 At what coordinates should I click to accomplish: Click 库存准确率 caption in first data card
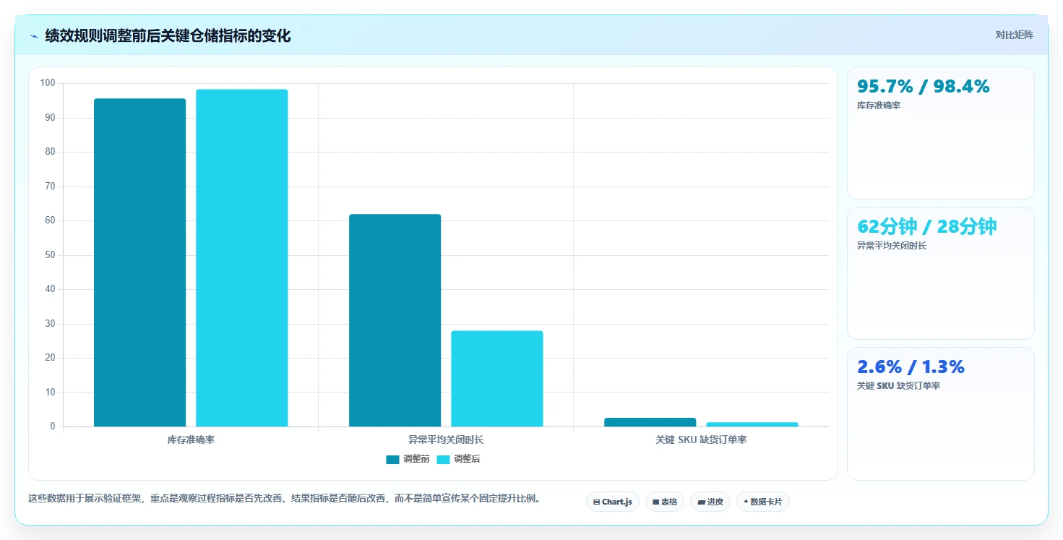(879, 106)
